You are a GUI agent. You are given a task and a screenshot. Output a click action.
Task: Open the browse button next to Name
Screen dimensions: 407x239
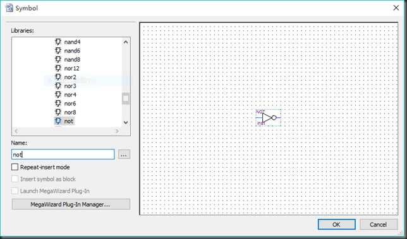click(124, 154)
